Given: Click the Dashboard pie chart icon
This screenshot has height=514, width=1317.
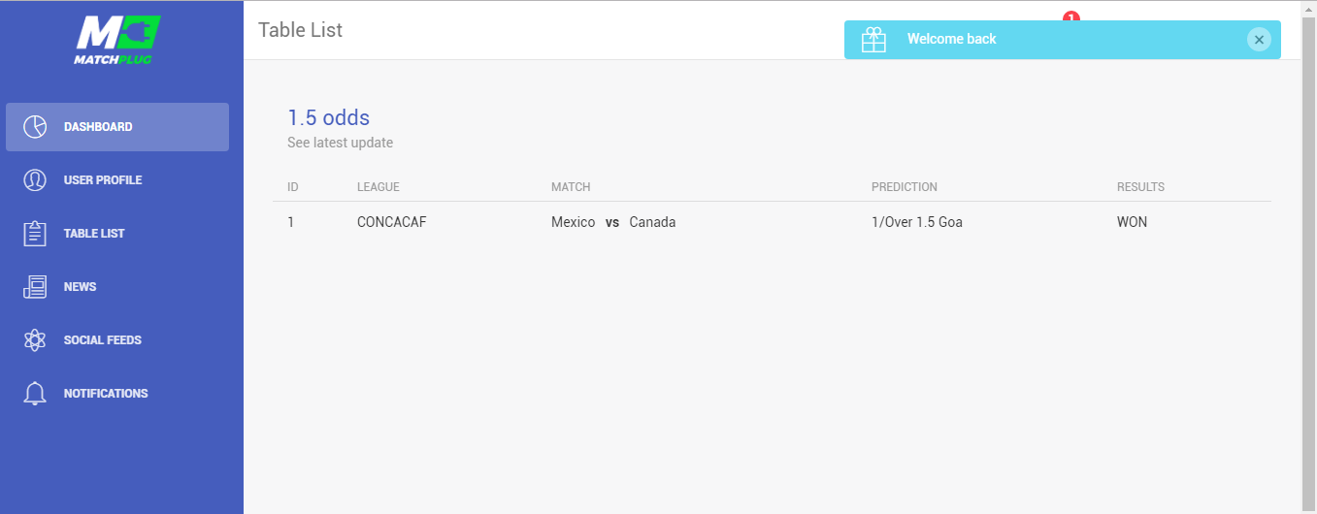Looking at the screenshot, I should point(35,127).
